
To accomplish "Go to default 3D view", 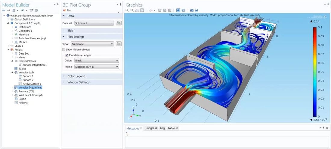I will tap(151, 10).
